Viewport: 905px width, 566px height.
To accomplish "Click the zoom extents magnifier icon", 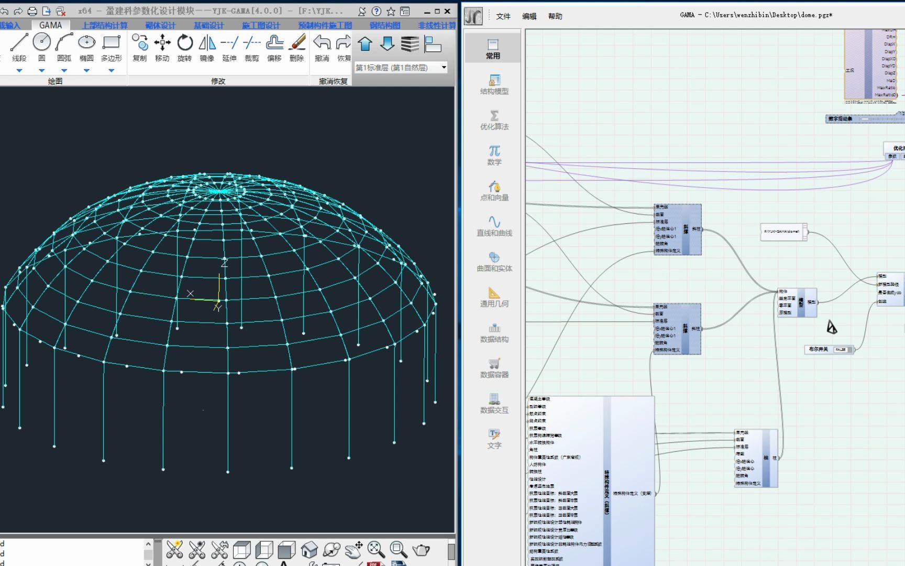I will click(x=376, y=549).
